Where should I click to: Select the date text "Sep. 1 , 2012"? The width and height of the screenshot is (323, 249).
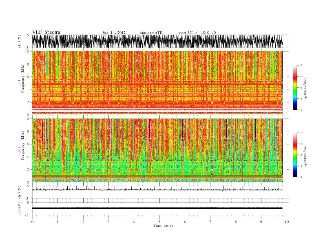coord(114,33)
